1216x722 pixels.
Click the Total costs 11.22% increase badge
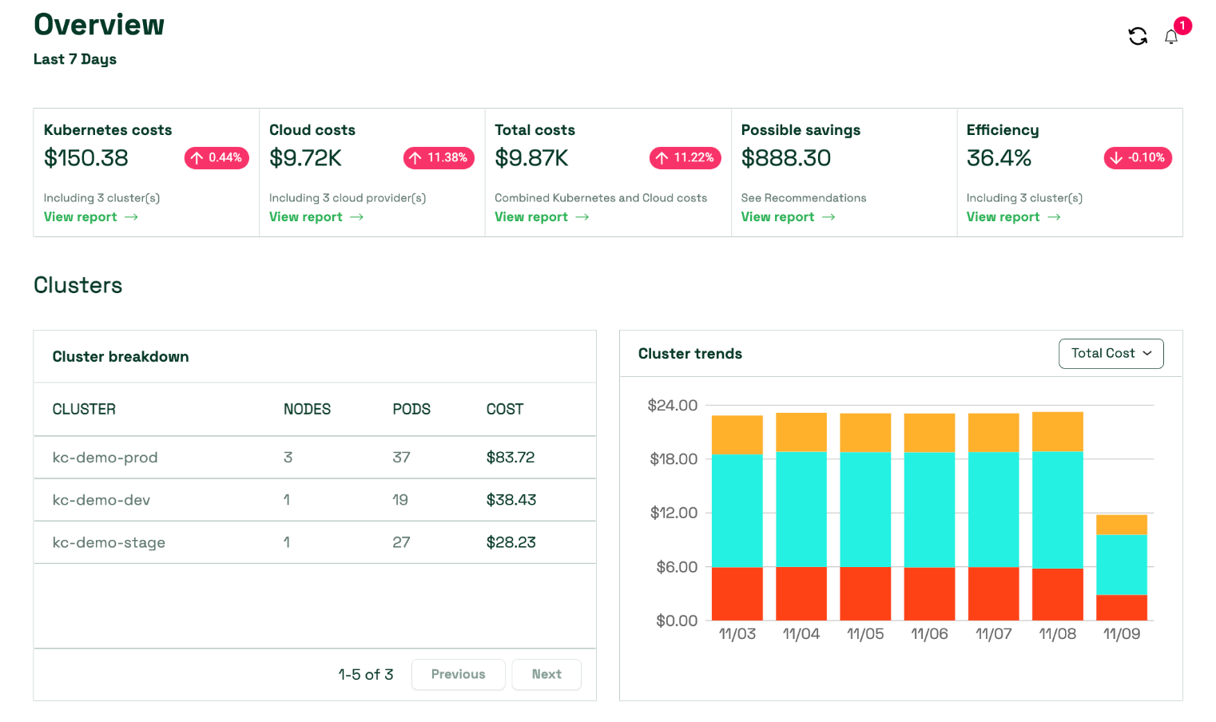685,158
